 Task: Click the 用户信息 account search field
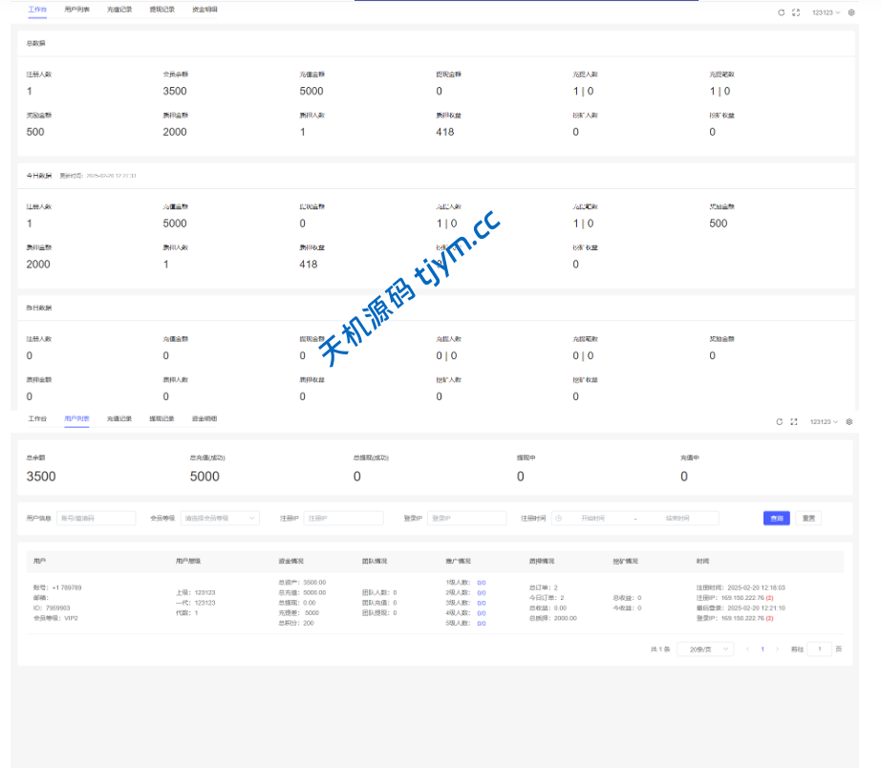pos(97,518)
